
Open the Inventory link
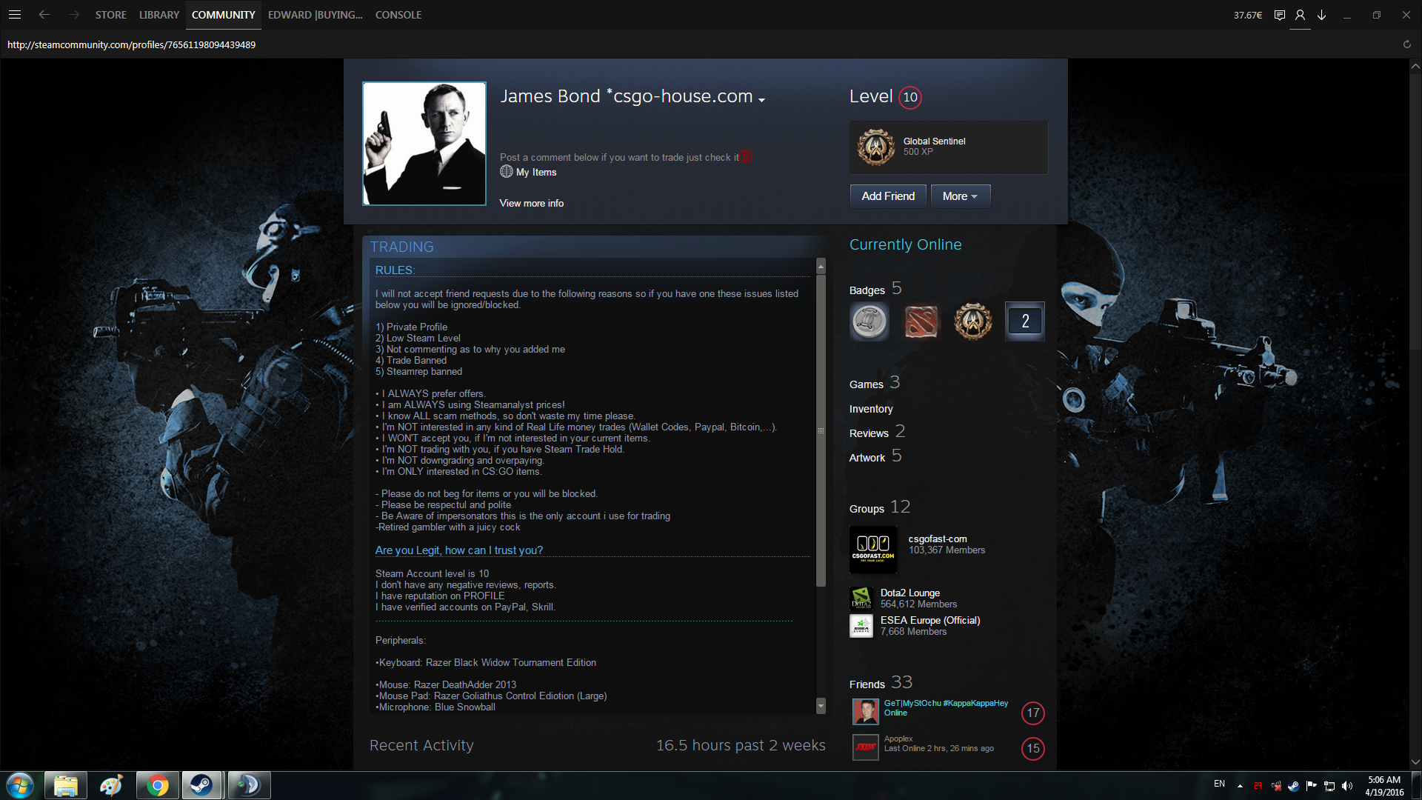point(871,409)
